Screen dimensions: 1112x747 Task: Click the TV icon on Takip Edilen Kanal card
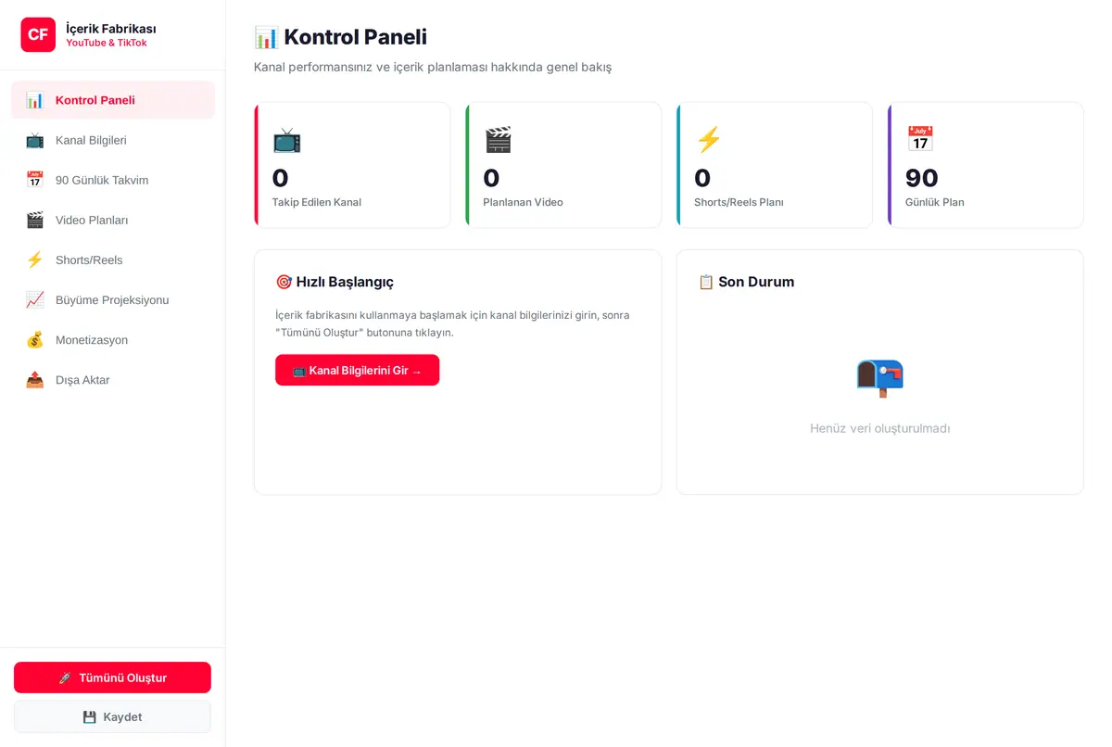[x=286, y=140]
